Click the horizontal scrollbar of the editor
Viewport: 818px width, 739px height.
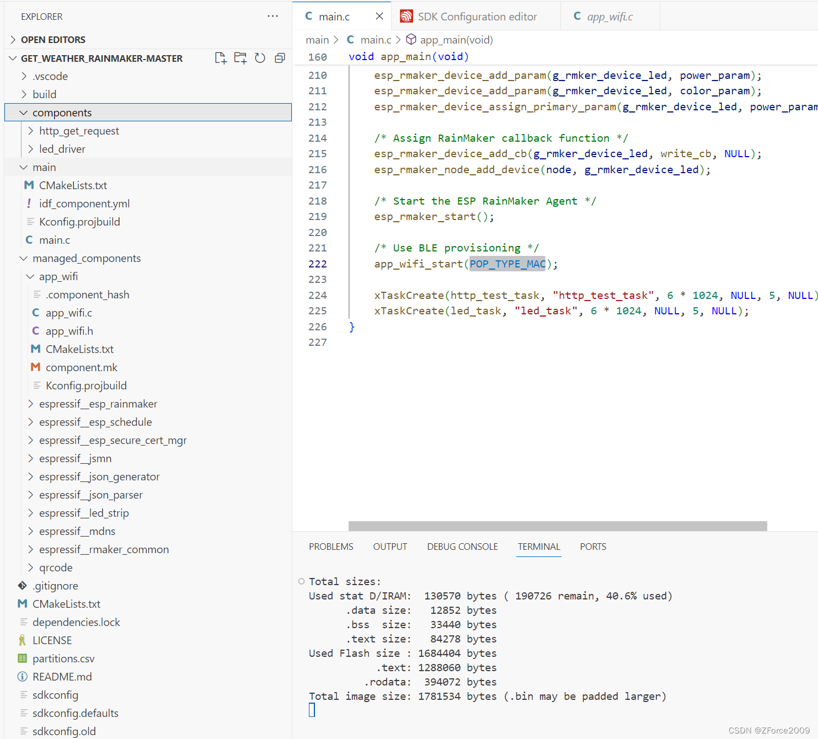[558, 526]
